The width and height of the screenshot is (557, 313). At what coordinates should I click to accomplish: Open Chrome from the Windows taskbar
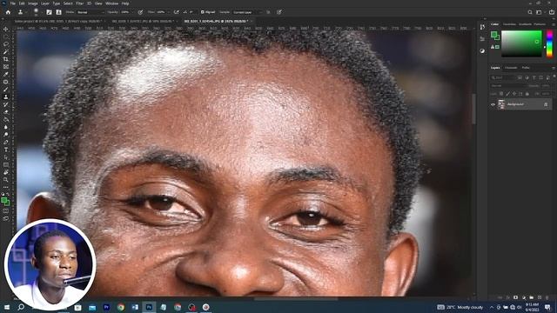(x=121, y=307)
